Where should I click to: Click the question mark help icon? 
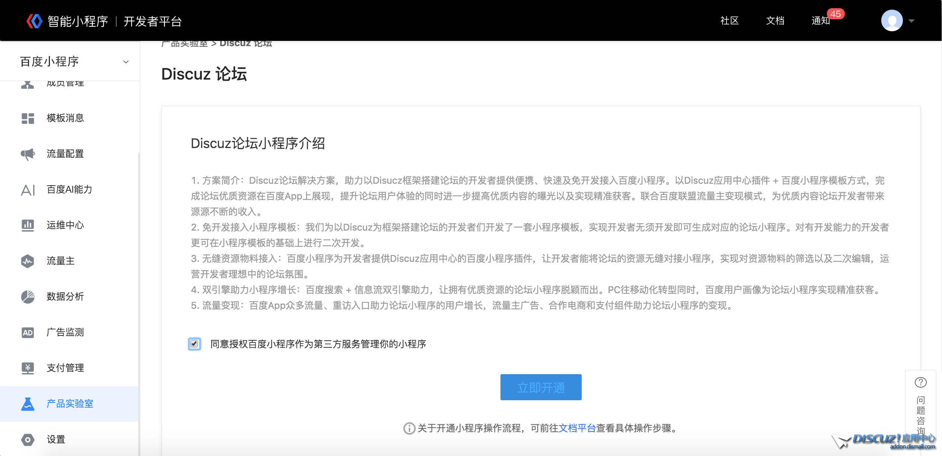[x=920, y=382]
